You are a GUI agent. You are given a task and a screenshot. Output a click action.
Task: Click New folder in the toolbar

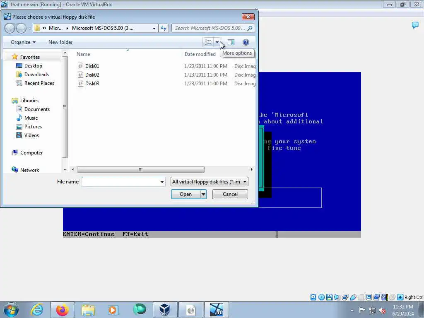[x=60, y=42]
